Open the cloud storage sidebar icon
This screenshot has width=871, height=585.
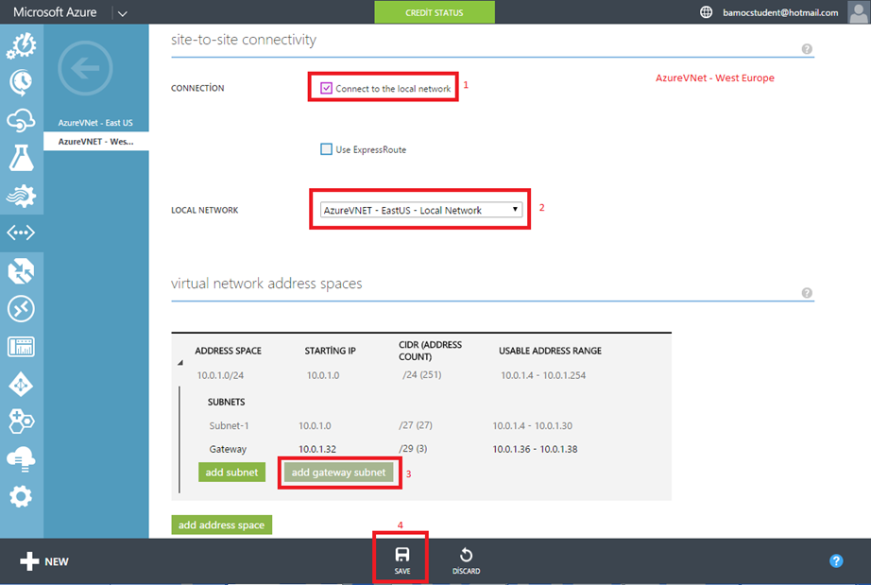(21, 459)
